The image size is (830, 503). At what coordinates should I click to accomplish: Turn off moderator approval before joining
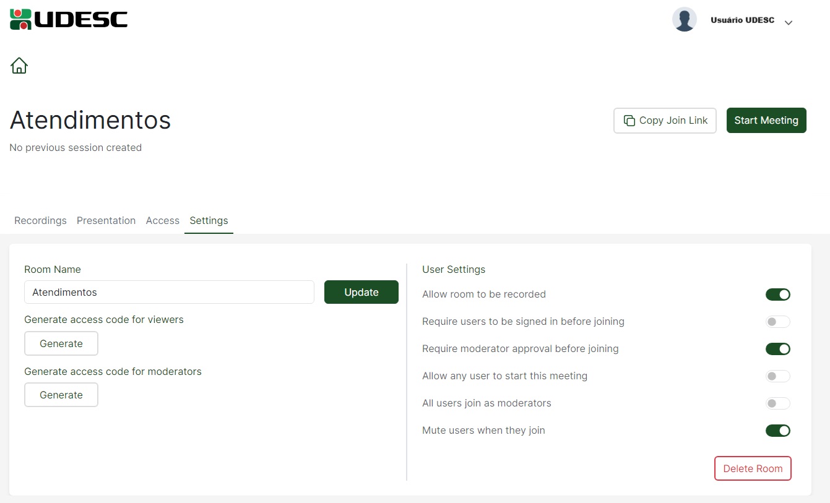click(x=777, y=349)
